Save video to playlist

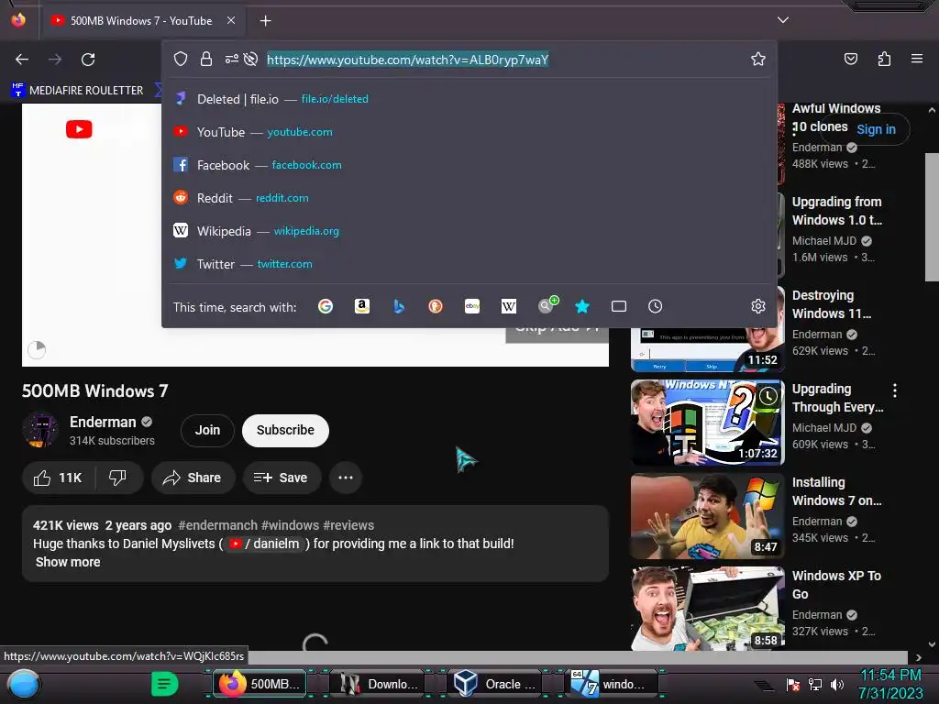pos(282,478)
